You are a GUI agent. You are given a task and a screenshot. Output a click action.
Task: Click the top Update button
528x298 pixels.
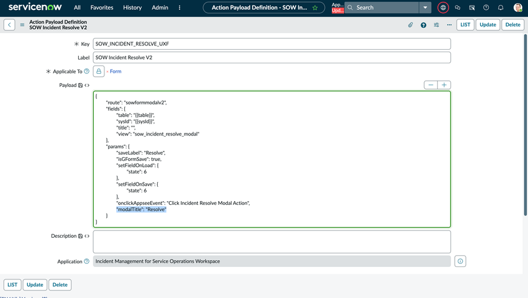point(488,25)
